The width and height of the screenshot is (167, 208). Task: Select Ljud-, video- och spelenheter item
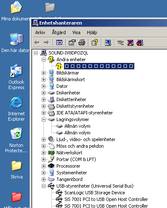click(x=86, y=139)
